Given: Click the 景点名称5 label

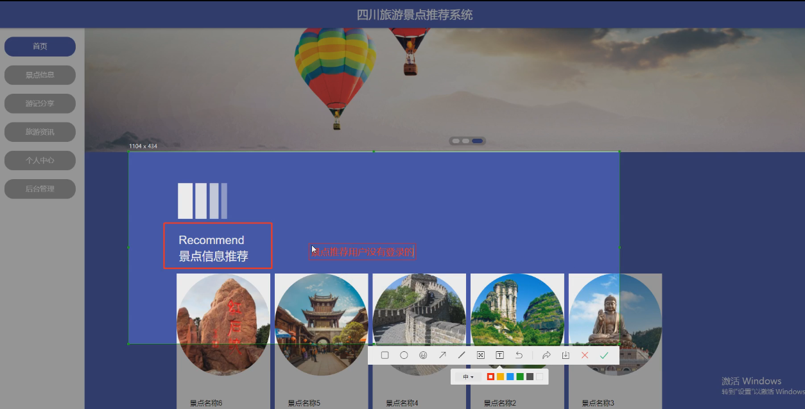Looking at the screenshot, I should pyautogui.click(x=304, y=403).
